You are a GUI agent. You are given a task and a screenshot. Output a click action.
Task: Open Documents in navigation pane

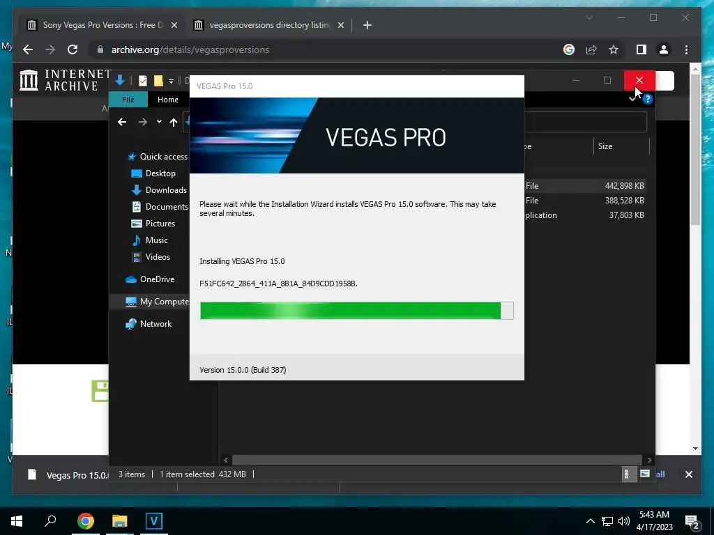pyautogui.click(x=160, y=206)
